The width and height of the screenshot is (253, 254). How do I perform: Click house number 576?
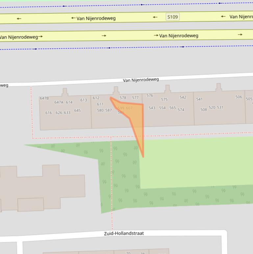pyautogui.click(x=150, y=96)
